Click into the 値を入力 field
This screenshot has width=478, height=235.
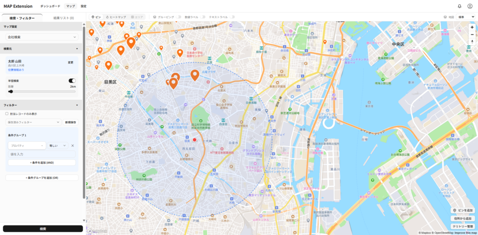point(42,154)
